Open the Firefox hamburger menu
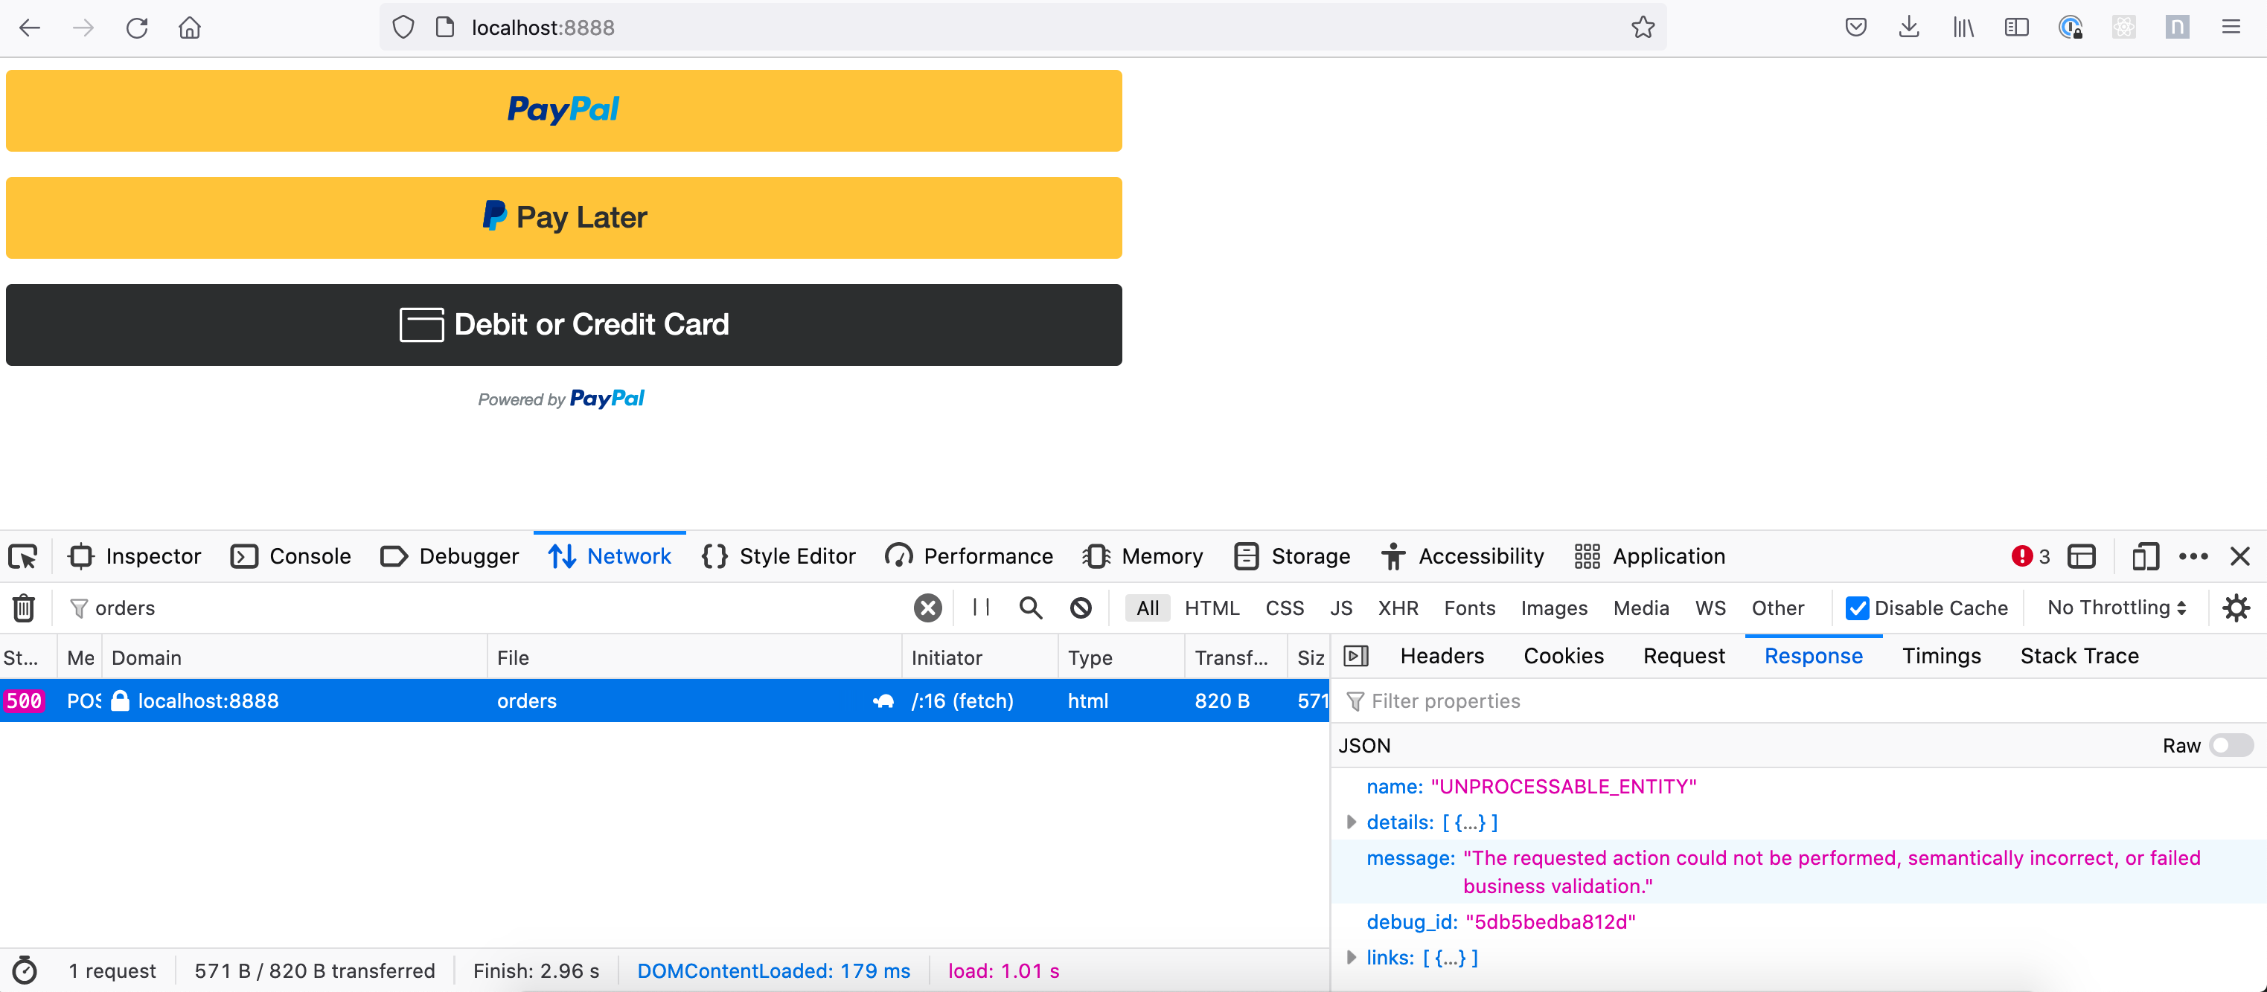 tap(2231, 28)
